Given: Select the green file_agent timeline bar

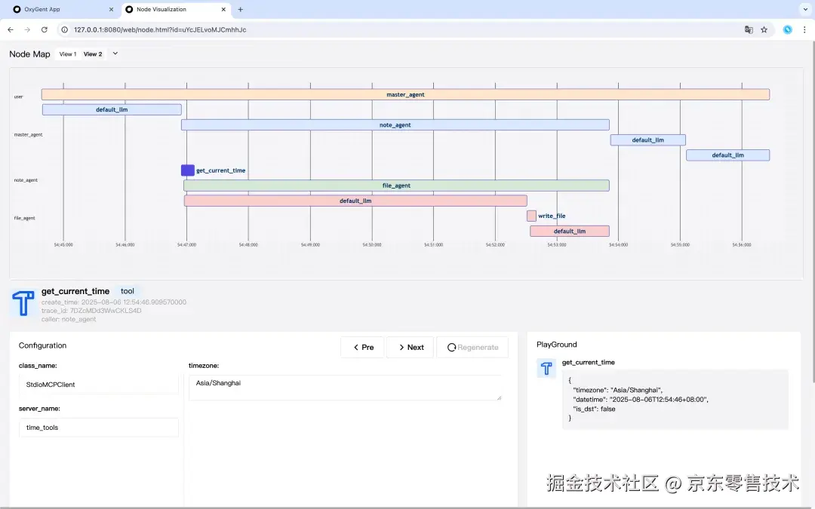Looking at the screenshot, I should click(x=396, y=186).
